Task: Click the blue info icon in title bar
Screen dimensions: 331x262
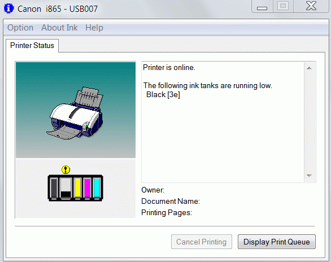Action: [8, 8]
